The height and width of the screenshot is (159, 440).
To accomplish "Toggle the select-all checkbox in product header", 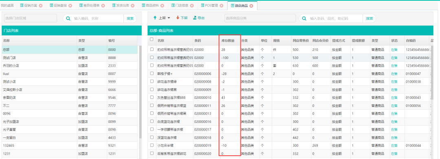I will click(152, 39).
